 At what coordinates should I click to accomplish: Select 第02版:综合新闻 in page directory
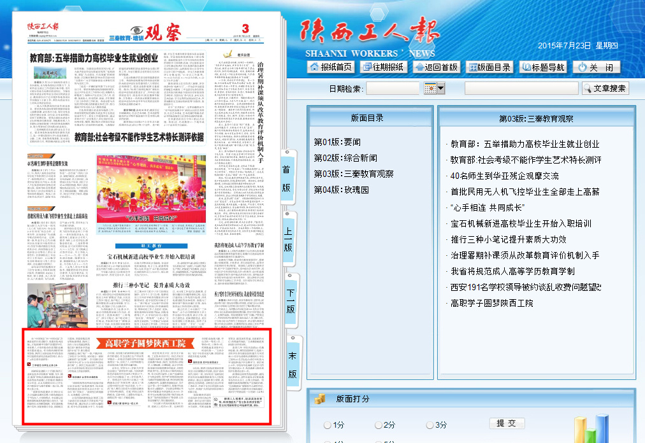point(345,158)
